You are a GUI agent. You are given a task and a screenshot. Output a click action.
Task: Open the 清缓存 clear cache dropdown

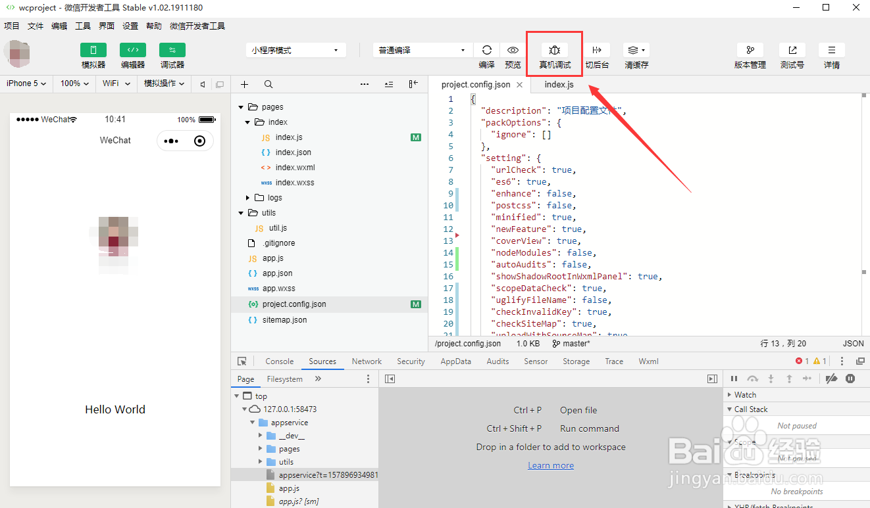[636, 50]
